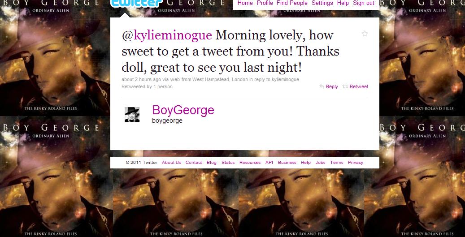Click the Retweet arrows icon
465x237 pixels.
pos(345,86)
